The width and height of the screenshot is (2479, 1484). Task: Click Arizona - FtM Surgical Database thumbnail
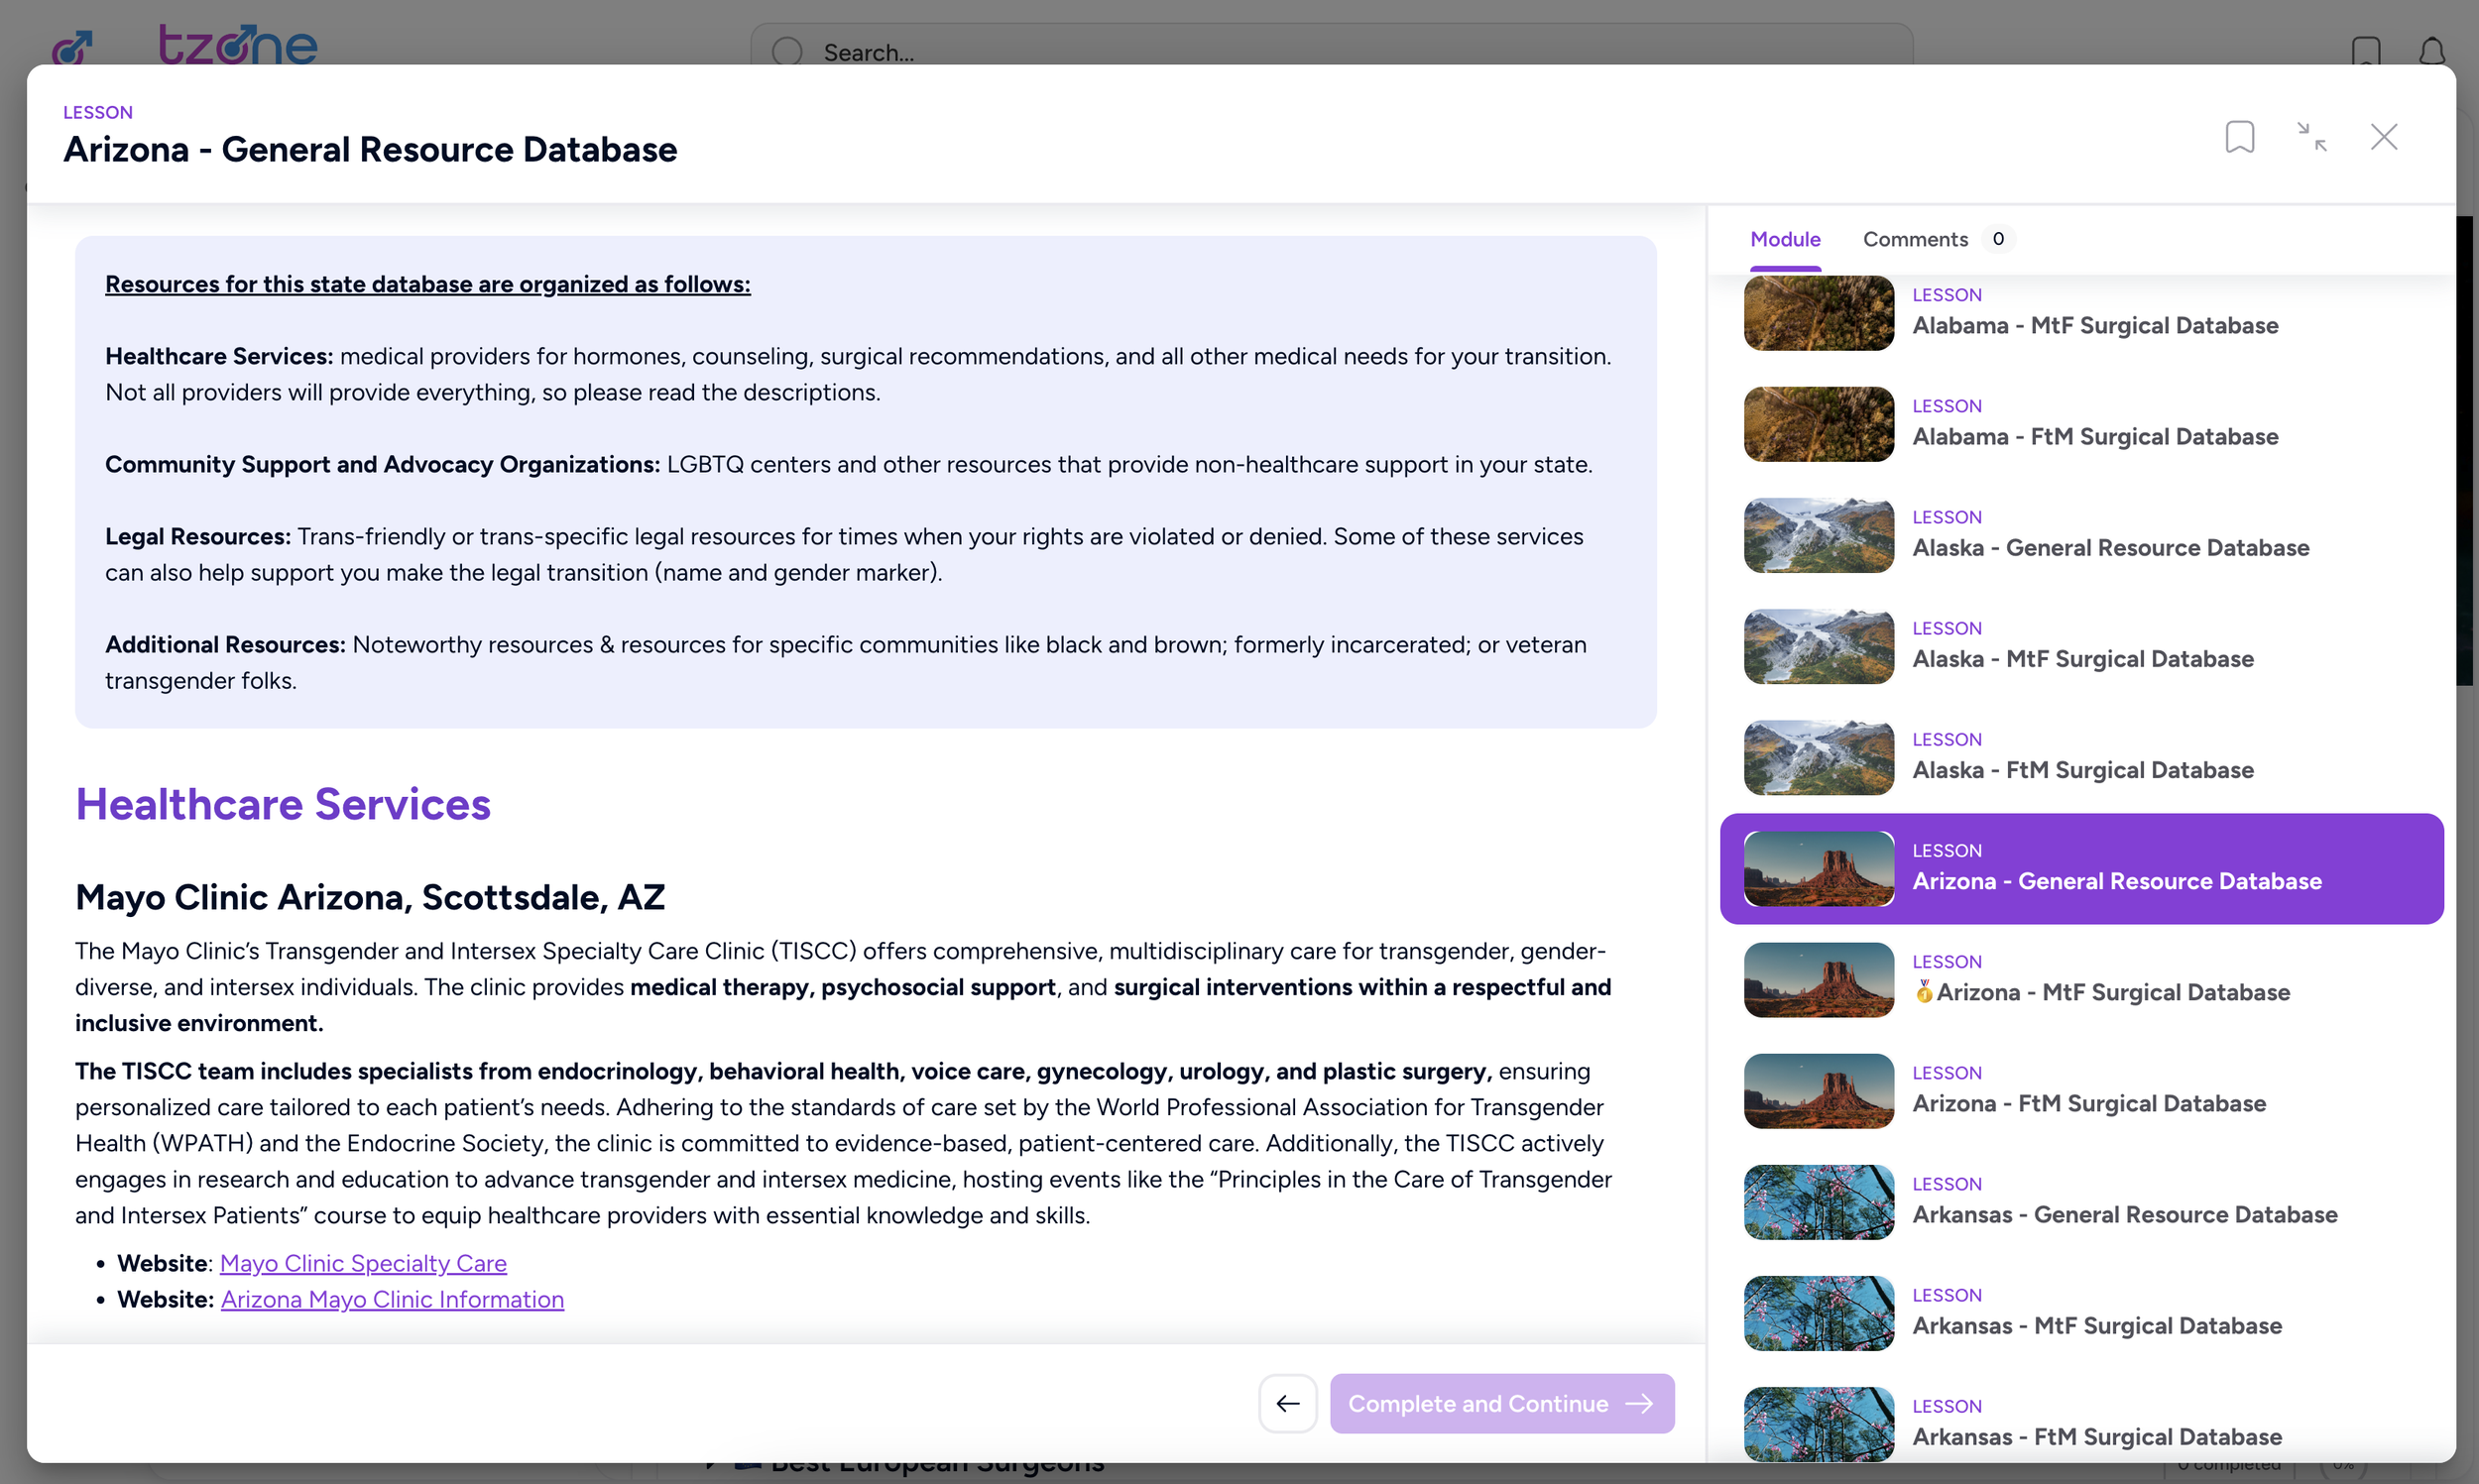coord(1818,1091)
